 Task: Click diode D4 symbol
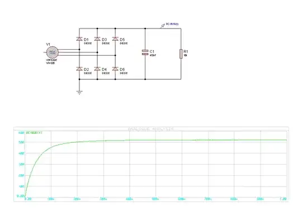pyautogui.click(x=97, y=69)
